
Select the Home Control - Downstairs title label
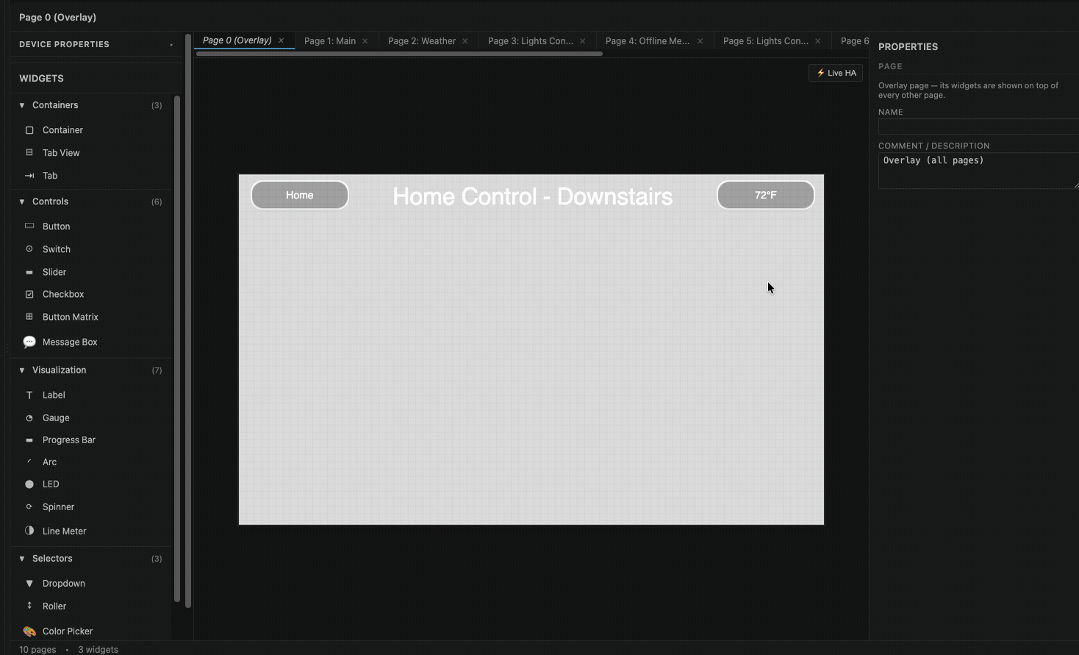click(x=533, y=196)
